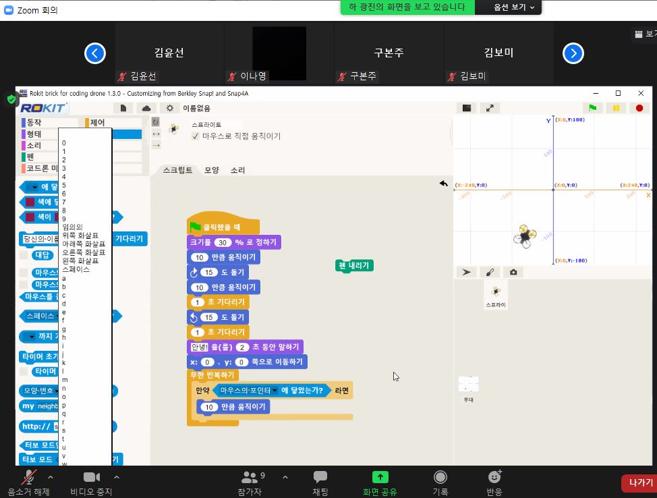Switch to the 모양 tab

click(x=211, y=170)
